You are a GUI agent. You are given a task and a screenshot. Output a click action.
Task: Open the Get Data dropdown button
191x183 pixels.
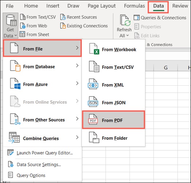pos(10,26)
